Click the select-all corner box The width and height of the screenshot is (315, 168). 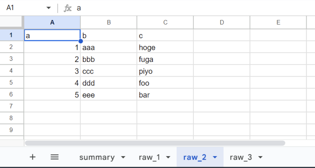(11, 22)
